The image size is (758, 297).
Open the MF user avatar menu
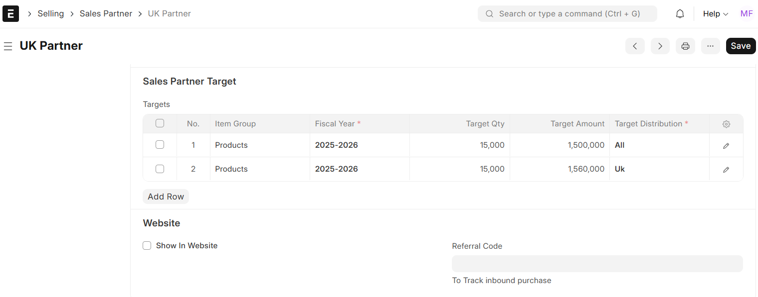[747, 14]
